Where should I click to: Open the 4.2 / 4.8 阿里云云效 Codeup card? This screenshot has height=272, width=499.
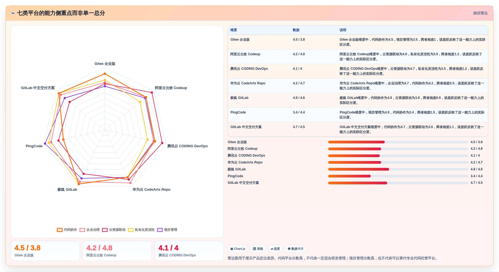click(x=117, y=251)
